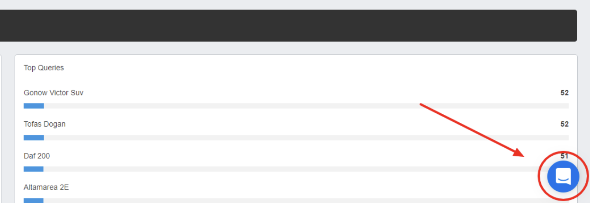The image size is (591, 204).
Task: Click the count 52 beside Tofas Dogan
Action: [x=564, y=124]
